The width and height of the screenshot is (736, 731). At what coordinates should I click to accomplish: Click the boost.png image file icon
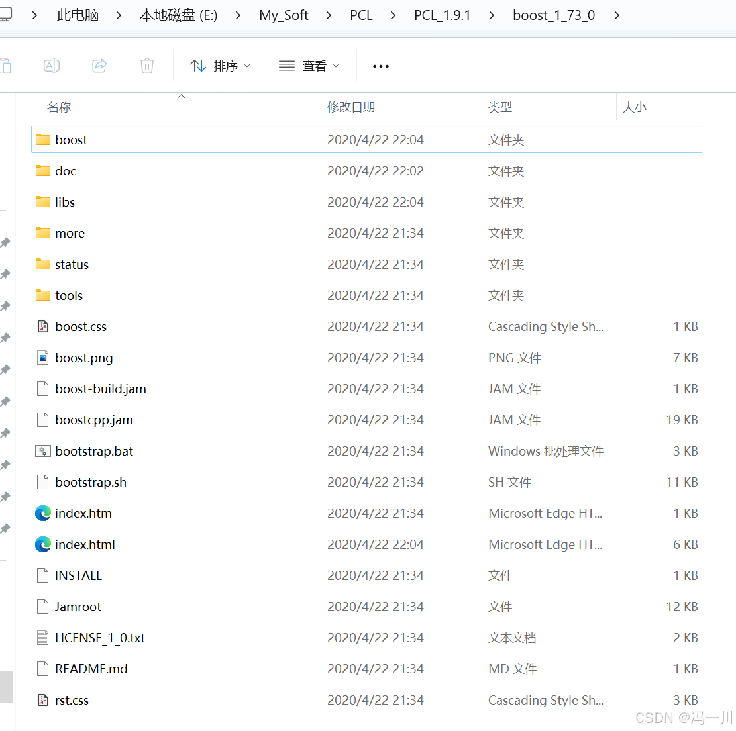tap(42, 358)
